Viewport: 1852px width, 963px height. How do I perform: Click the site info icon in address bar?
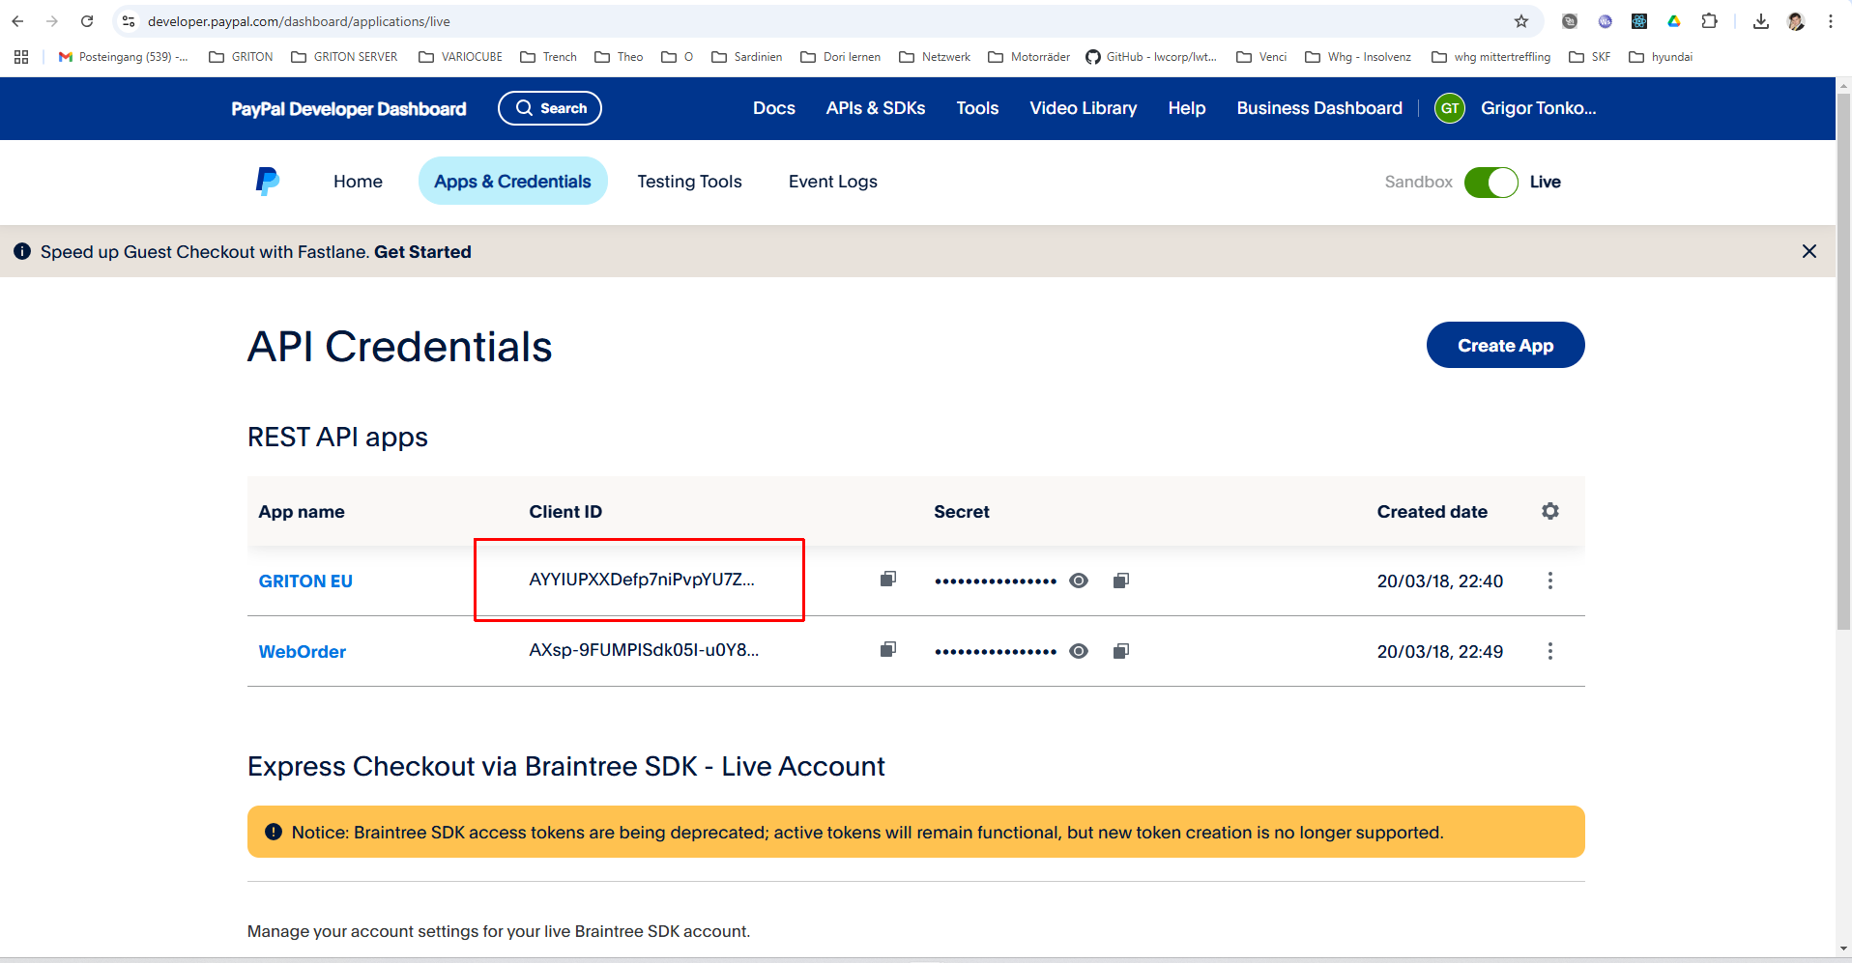(x=129, y=21)
